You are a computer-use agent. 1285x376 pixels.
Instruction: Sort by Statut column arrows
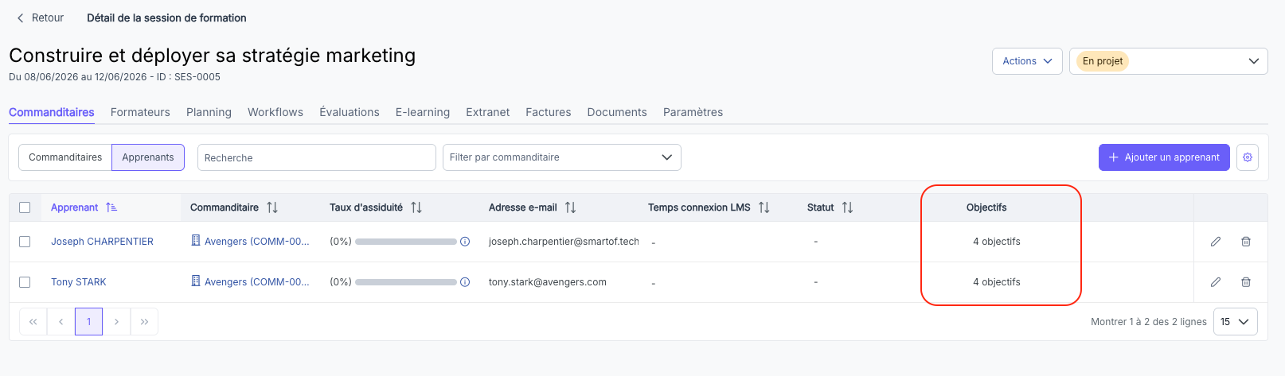tap(847, 207)
